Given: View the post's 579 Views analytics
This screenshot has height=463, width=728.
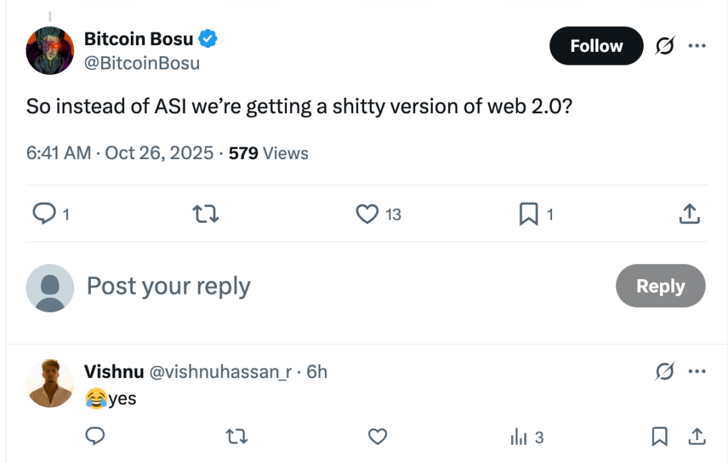Looking at the screenshot, I should pyautogui.click(x=268, y=153).
